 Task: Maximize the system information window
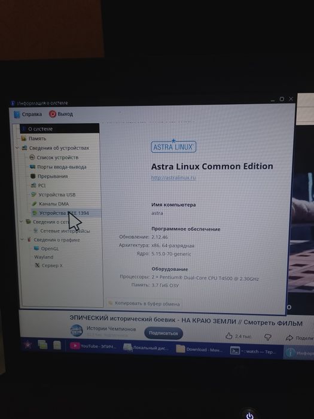coord(282,99)
